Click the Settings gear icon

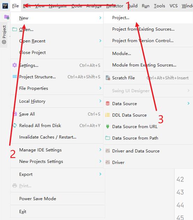pyautogui.click(x=15, y=65)
